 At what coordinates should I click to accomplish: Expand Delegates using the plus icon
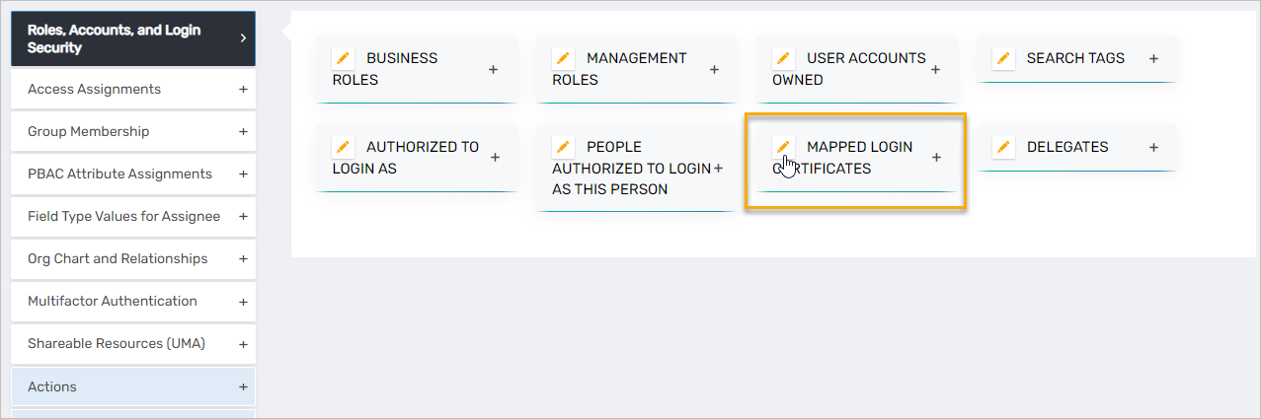tap(1153, 147)
